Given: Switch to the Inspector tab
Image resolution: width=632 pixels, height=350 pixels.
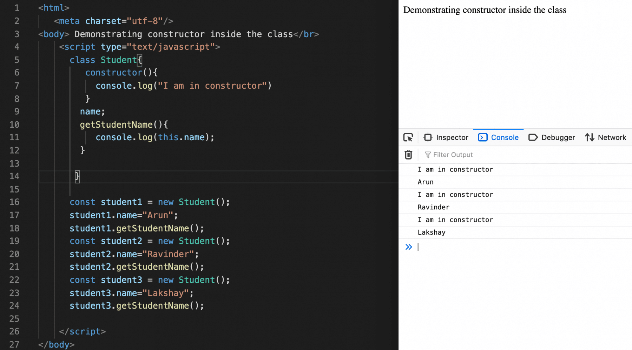Looking at the screenshot, I should (452, 137).
